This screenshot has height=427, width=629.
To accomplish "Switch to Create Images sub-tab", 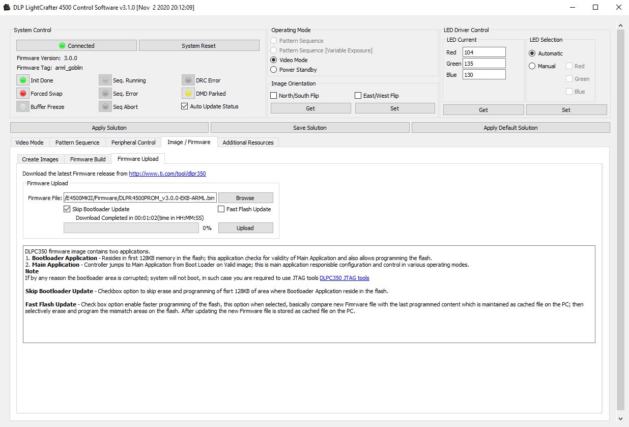I will point(40,159).
